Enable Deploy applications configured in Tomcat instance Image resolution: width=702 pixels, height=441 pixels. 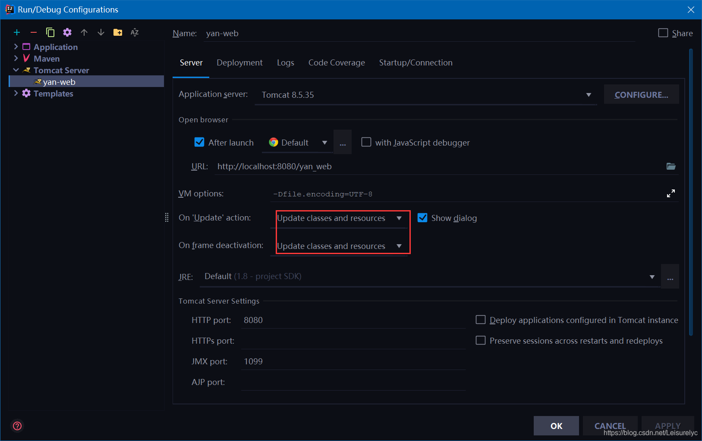click(x=480, y=320)
